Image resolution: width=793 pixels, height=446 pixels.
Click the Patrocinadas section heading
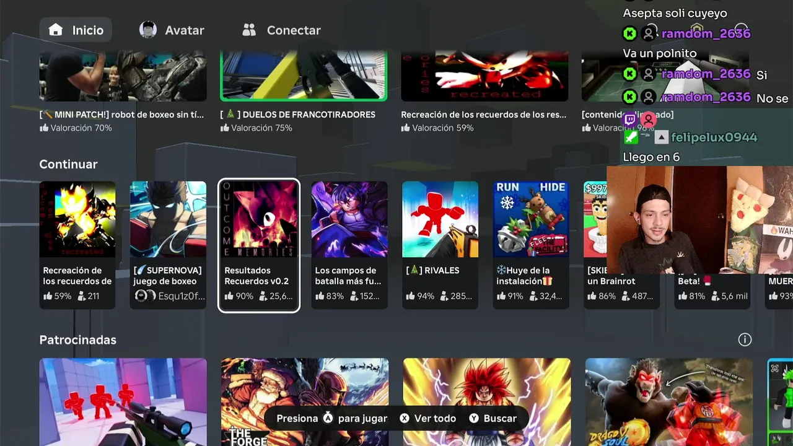77,339
